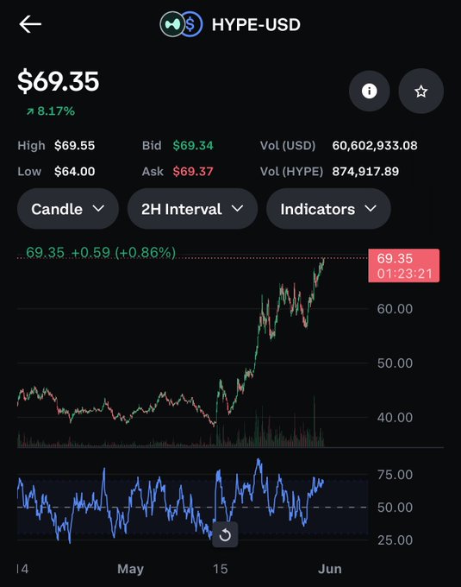Tap the HYPE-USD pair title
The width and height of the screenshot is (461, 587).
point(256,25)
